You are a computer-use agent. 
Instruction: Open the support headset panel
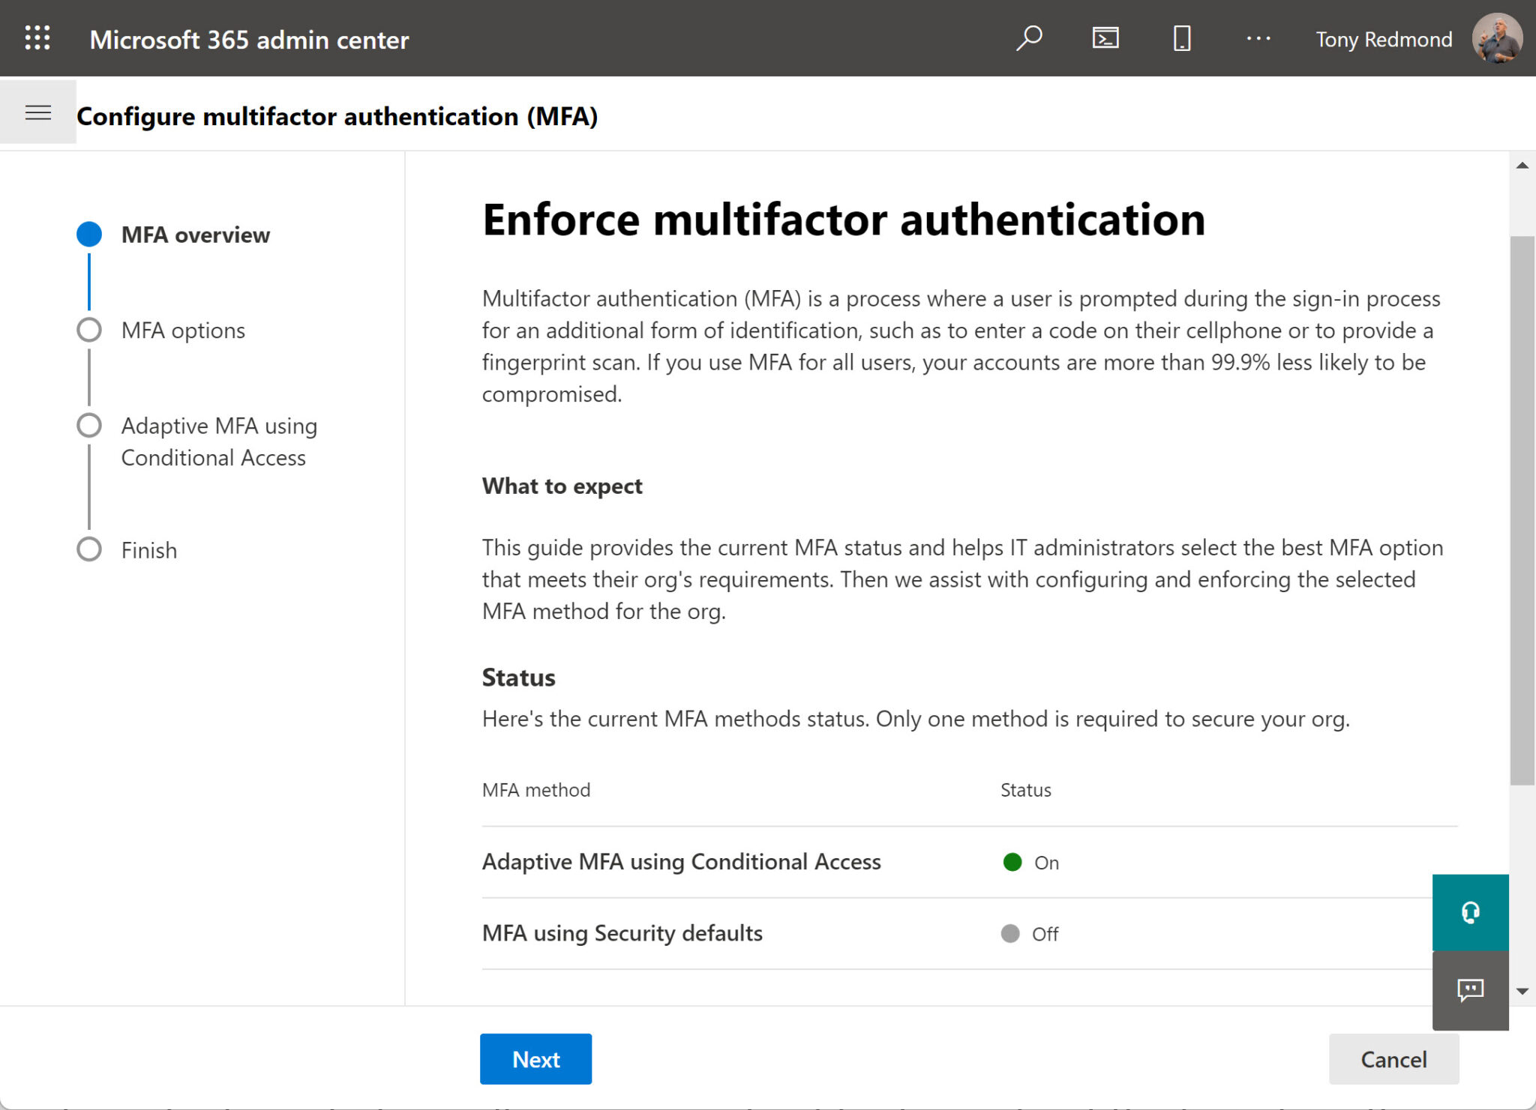coord(1469,913)
